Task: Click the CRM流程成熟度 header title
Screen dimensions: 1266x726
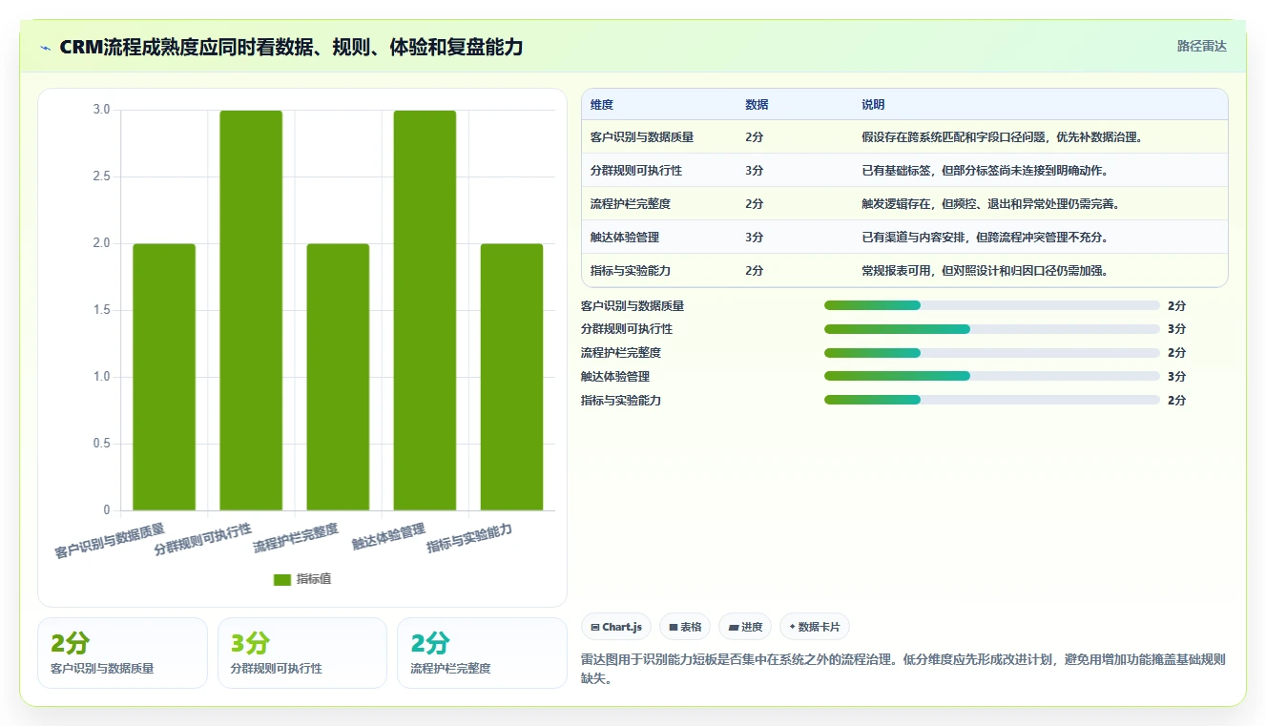Action: tap(291, 47)
